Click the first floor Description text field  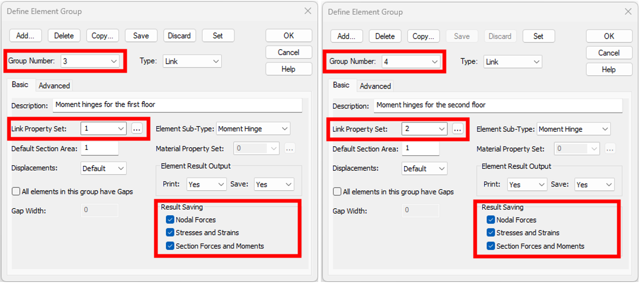[x=177, y=105]
